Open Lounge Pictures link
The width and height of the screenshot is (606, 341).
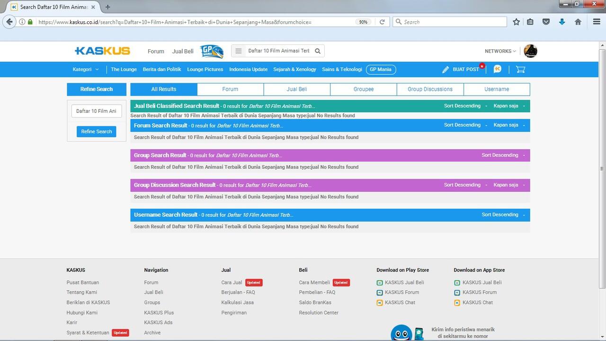pyautogui.click(x=205, y=69)
